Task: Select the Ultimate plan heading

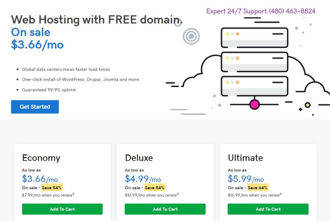Action: point(245,158)
